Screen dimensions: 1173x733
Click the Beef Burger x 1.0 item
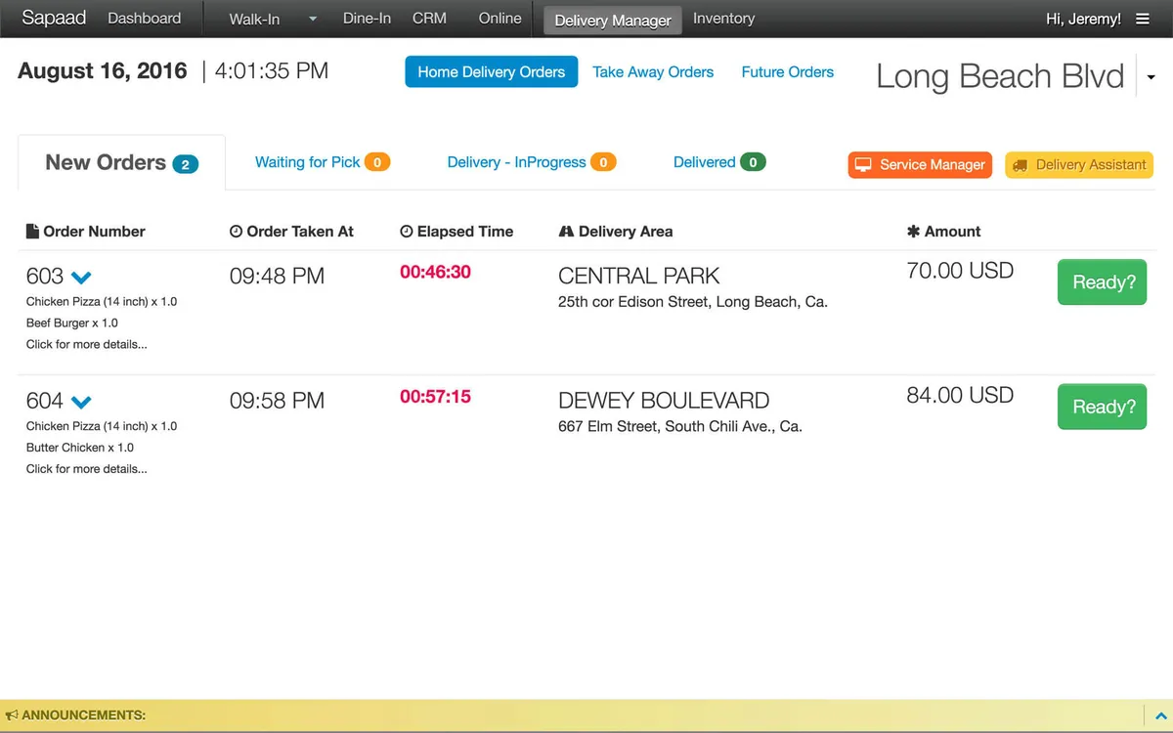click(72, 323)
